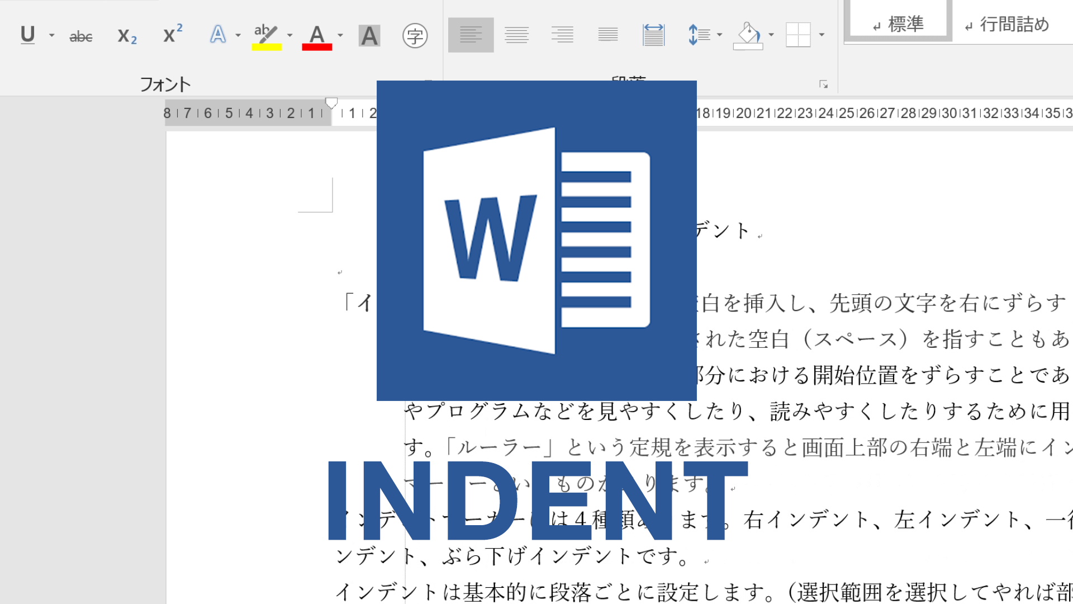This screenshot has width=1073, height=604.
Task: Click the Text Effects icon
Action: [218, 35]
